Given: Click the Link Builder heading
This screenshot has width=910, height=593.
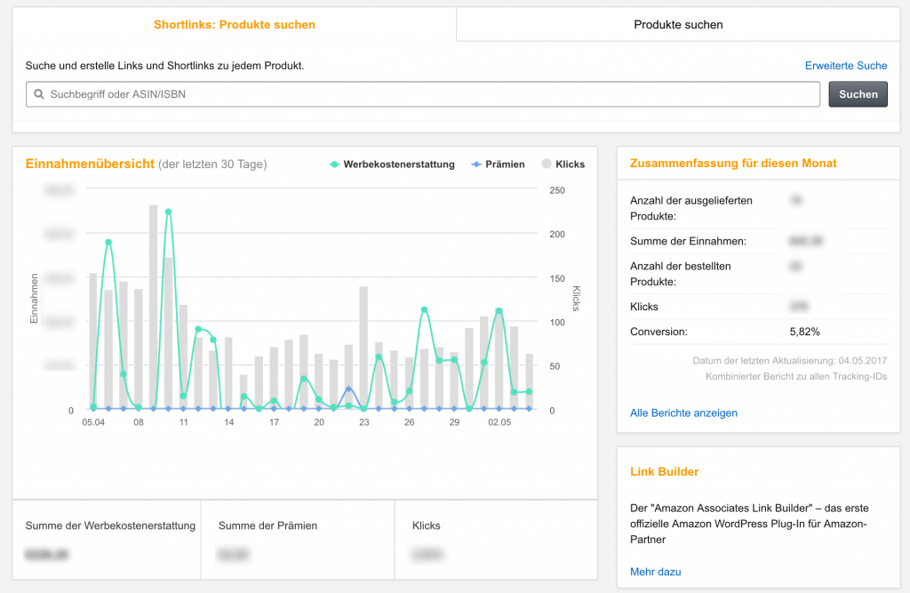Looking at the screenshot, I should pos(664,471).
